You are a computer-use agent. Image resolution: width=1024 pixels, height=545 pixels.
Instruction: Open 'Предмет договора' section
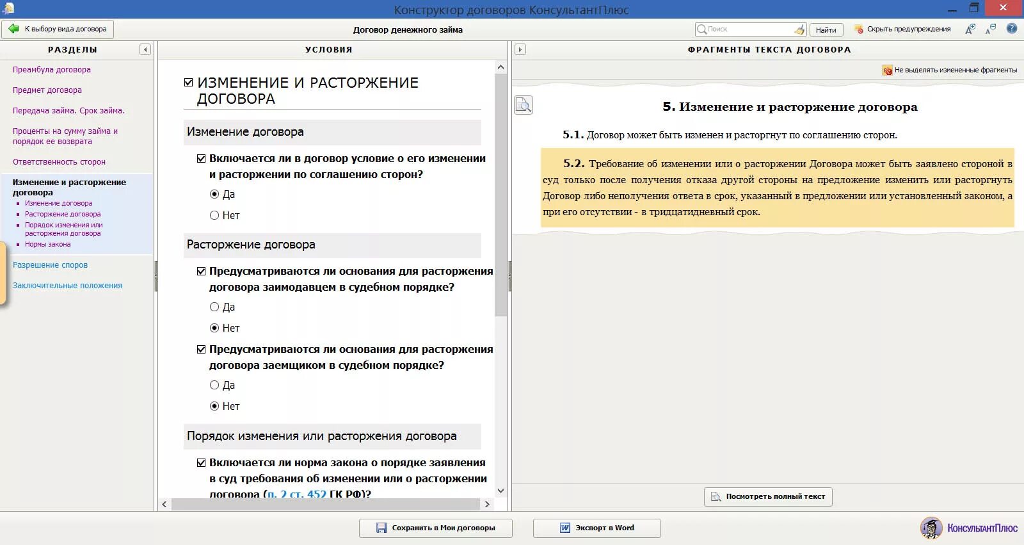coord(47,90)
